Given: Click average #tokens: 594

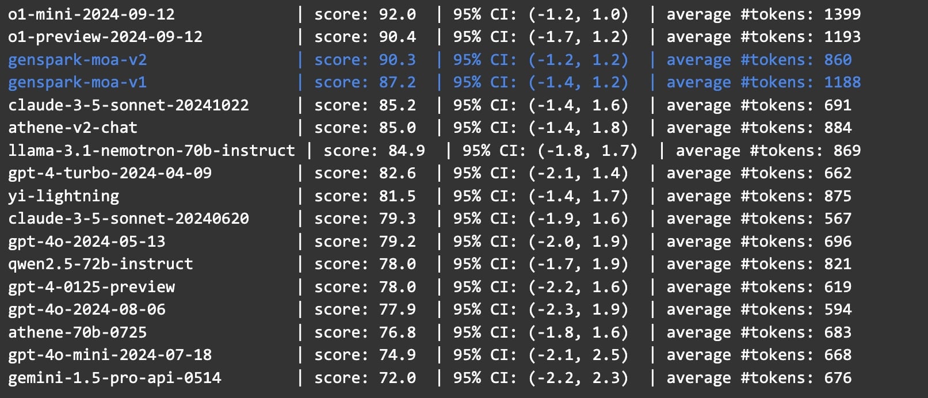Looking at the screenshot, I should pyautogui.click(x=759, y=309).
